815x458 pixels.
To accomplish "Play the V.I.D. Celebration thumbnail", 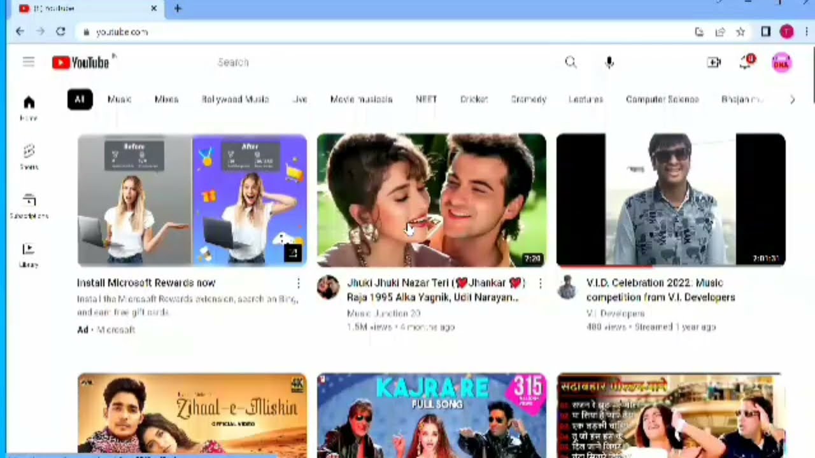I will [x=670, y=199].
